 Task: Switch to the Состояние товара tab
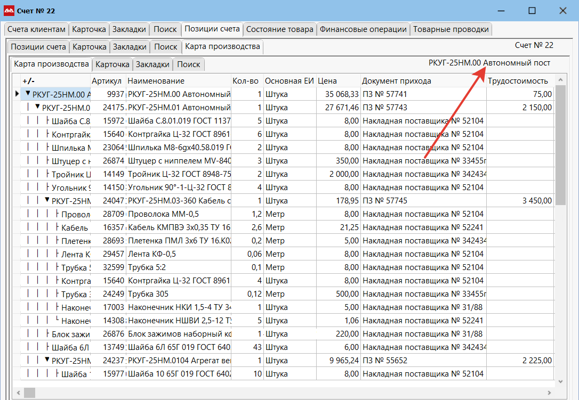(279, 29)
